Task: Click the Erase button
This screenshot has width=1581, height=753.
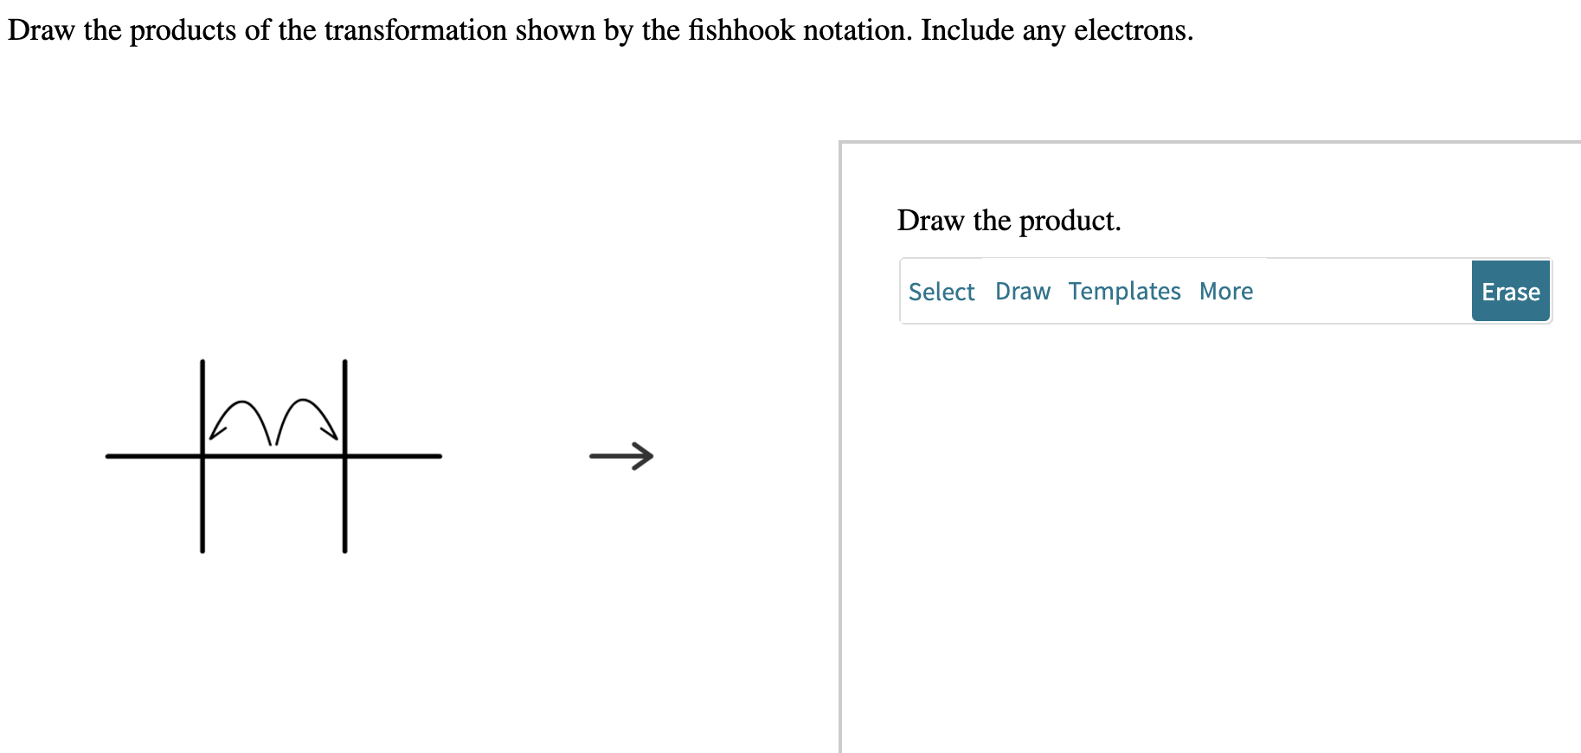Action: pyautogui.click(x=1510, y=292)
